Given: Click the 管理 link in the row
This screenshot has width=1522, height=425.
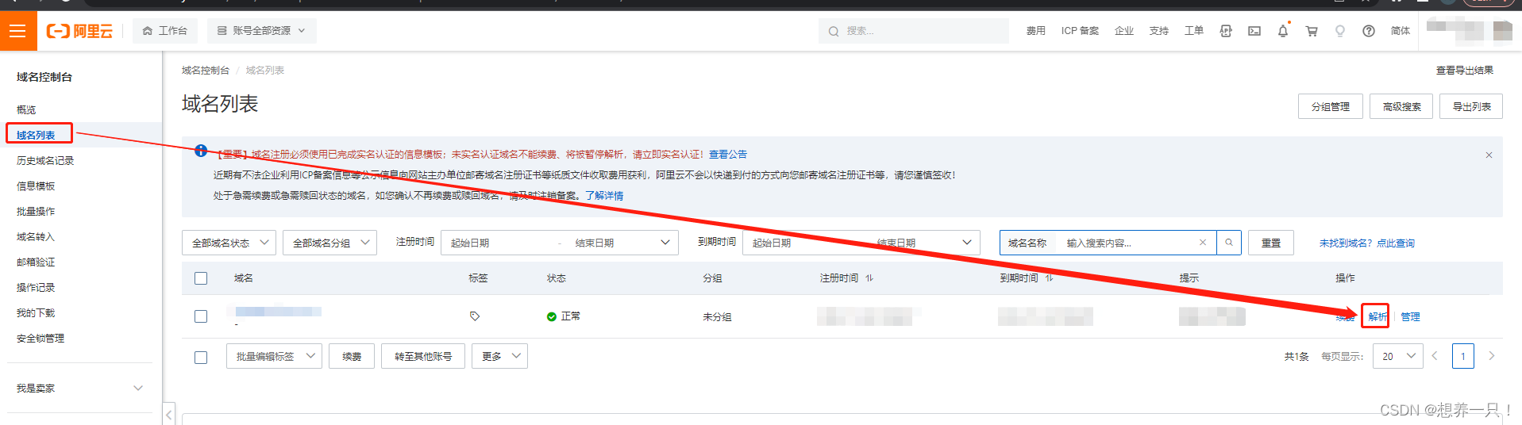Looking at the screenshot, I should [x=1410, y=316].
